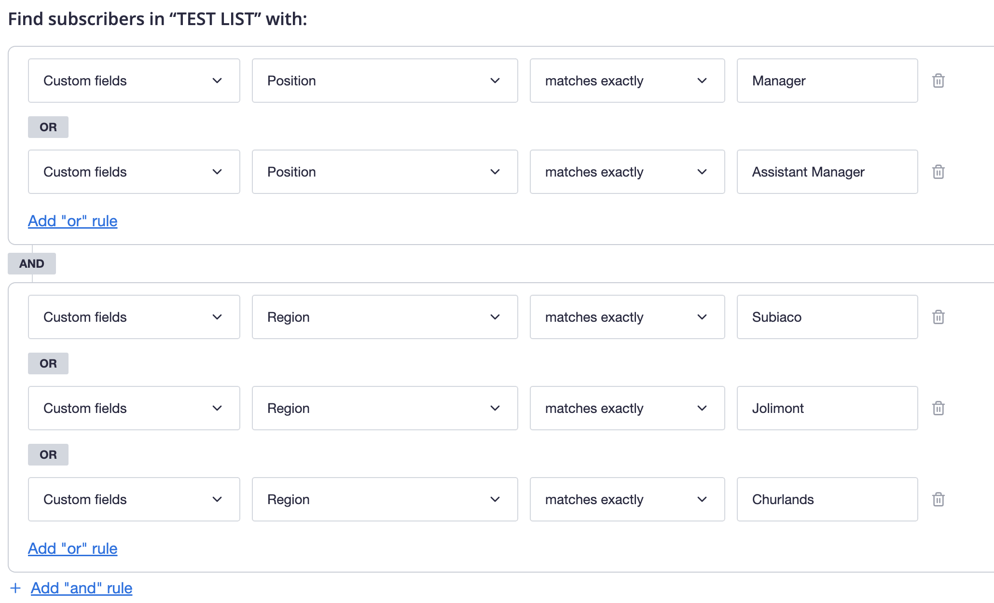This screenshot has width=994, height=603.
Task: Click Add "or" rule under the Position rules
Action: [x=72, y=221]
